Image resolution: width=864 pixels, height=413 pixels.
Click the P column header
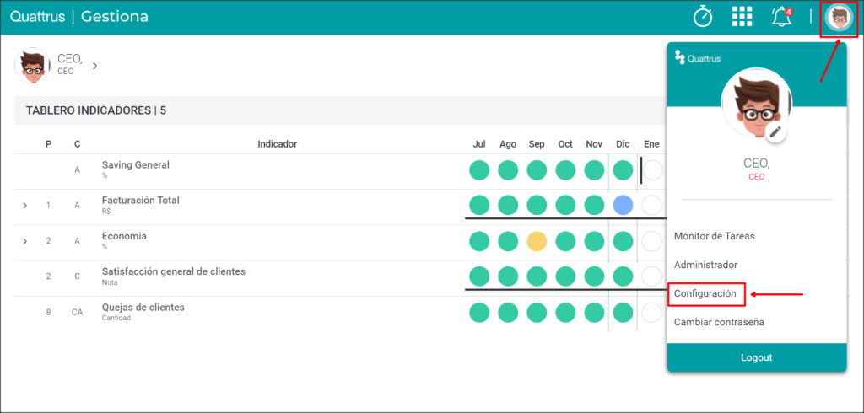pyautogui.click(x=48, y=144)
